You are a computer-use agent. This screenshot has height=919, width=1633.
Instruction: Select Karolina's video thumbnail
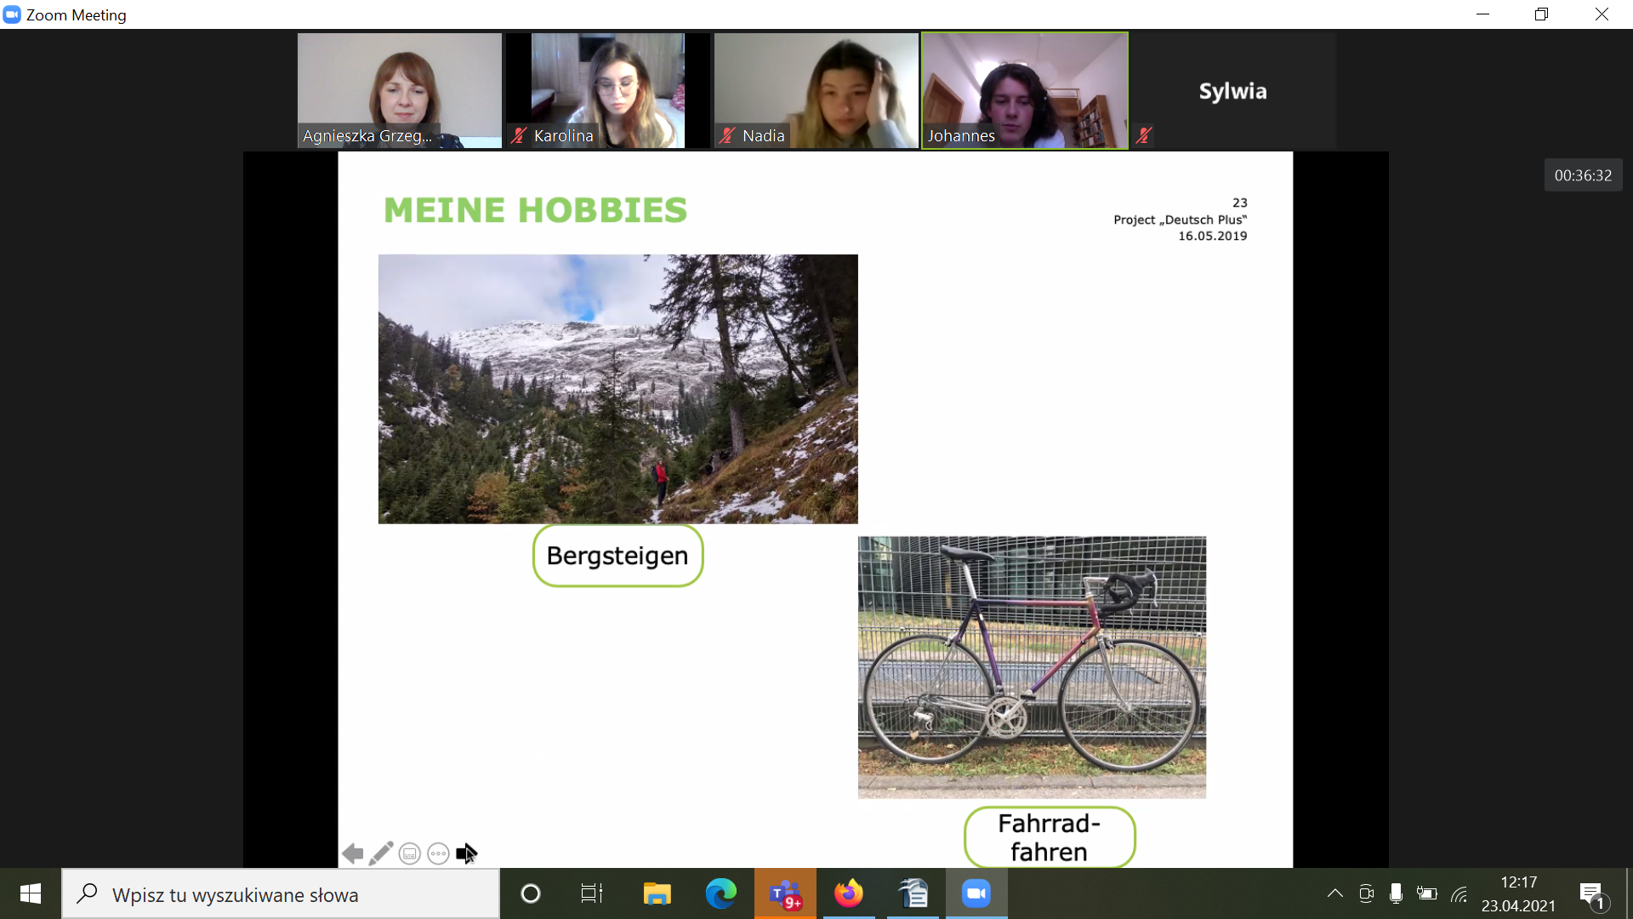(x=608, y=90)
